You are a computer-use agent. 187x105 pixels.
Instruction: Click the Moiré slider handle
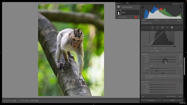point(163,90)
